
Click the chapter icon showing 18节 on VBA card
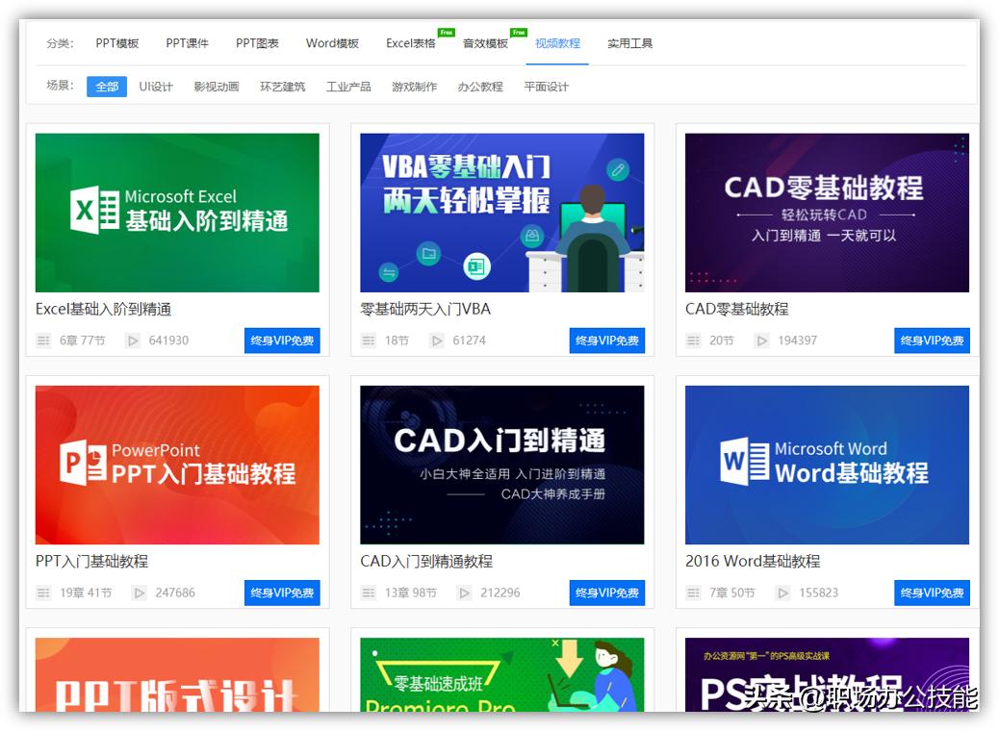click(370, 340)
